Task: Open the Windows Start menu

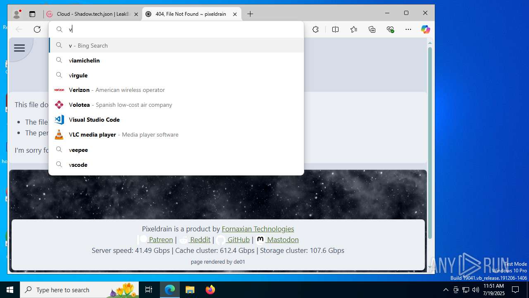Action: [10, 290]
